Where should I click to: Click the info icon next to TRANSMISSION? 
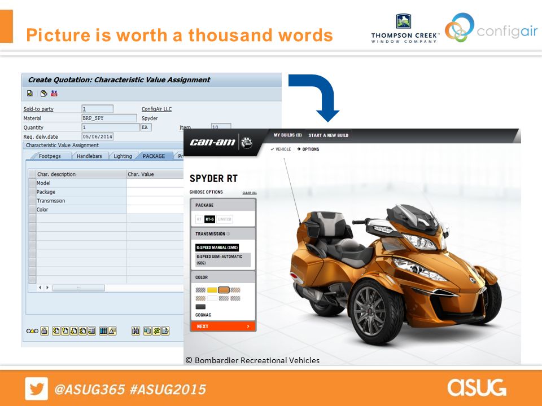[228, 233]
